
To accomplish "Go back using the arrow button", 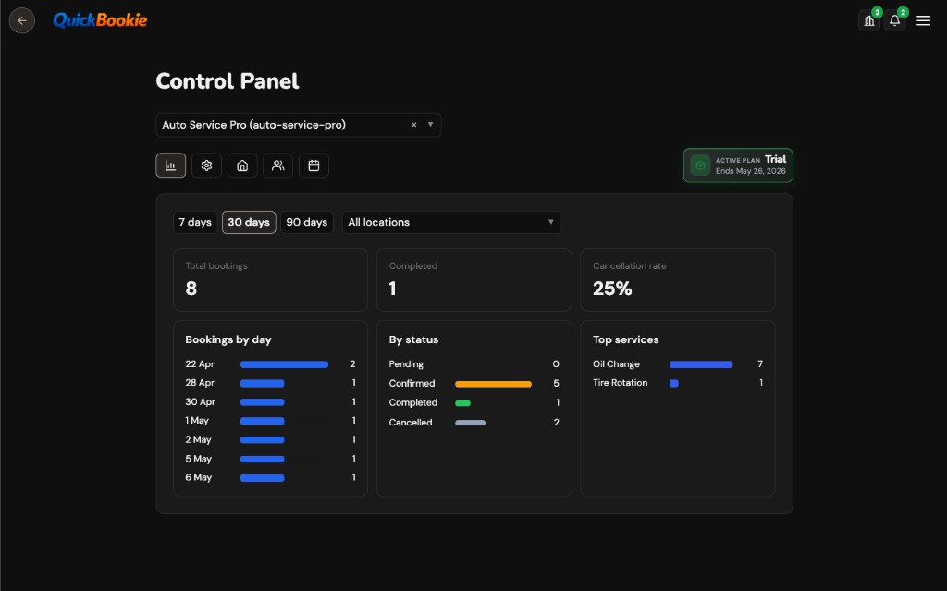I will (x=22, y=20).
